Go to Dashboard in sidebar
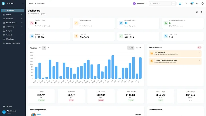This screenshot has width=206, height=116. pyautogui.click(x=13, y=11)
